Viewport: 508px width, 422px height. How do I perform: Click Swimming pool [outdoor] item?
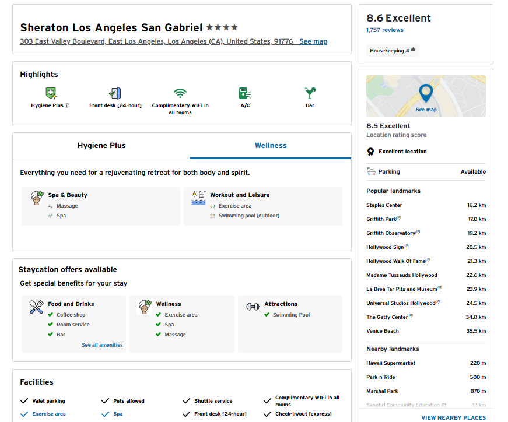249,216
